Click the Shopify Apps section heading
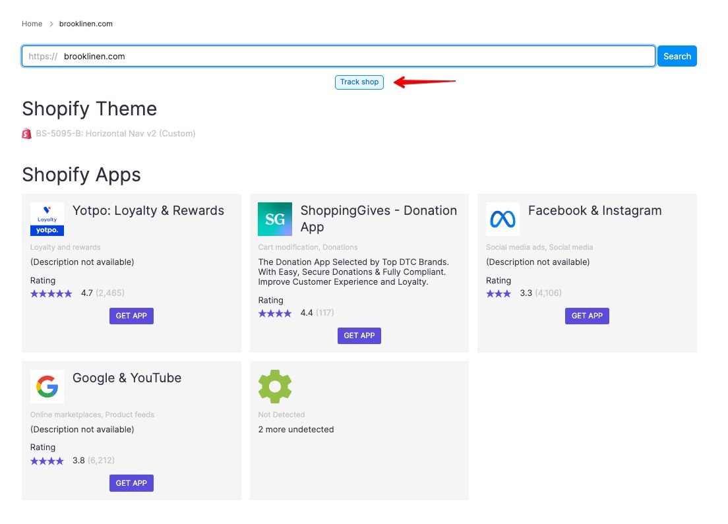 pos(81,175)
